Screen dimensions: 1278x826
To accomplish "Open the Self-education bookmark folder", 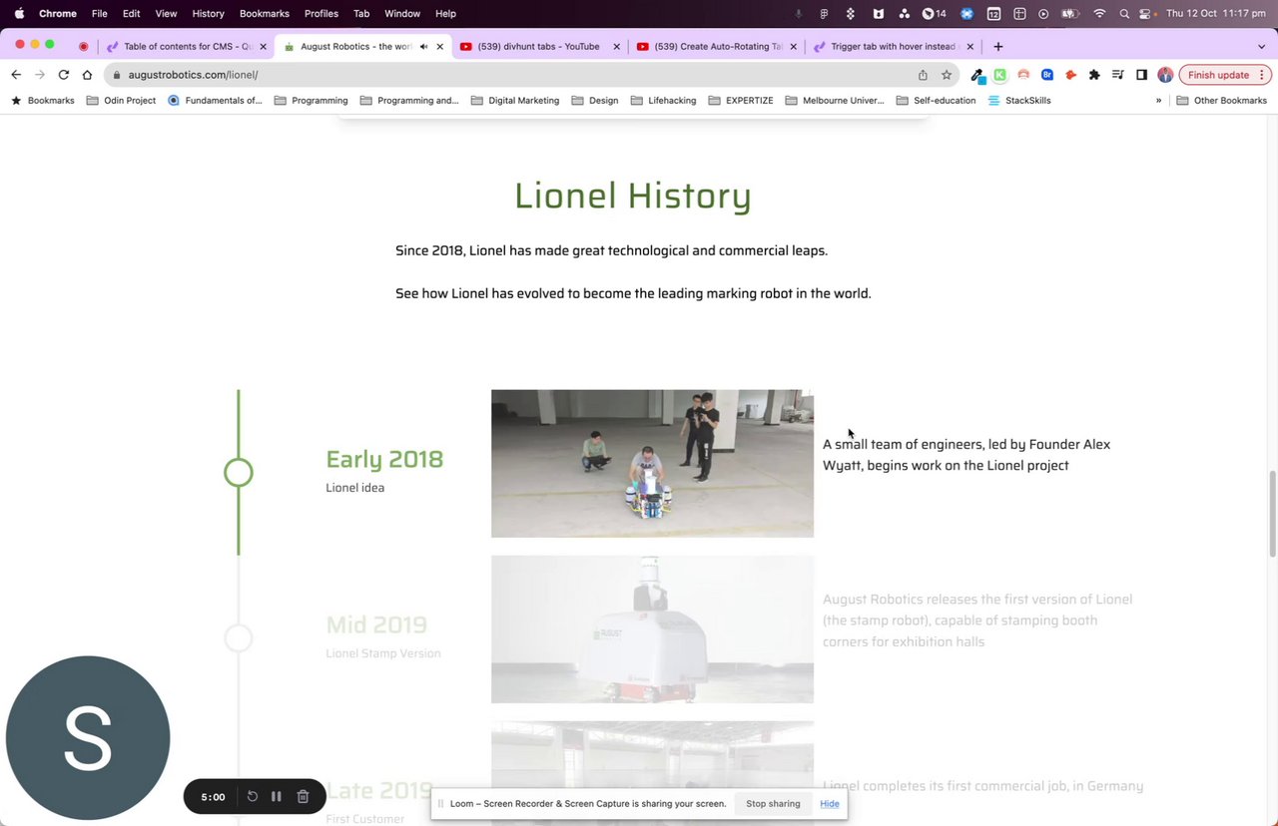I will click(936, 101).
